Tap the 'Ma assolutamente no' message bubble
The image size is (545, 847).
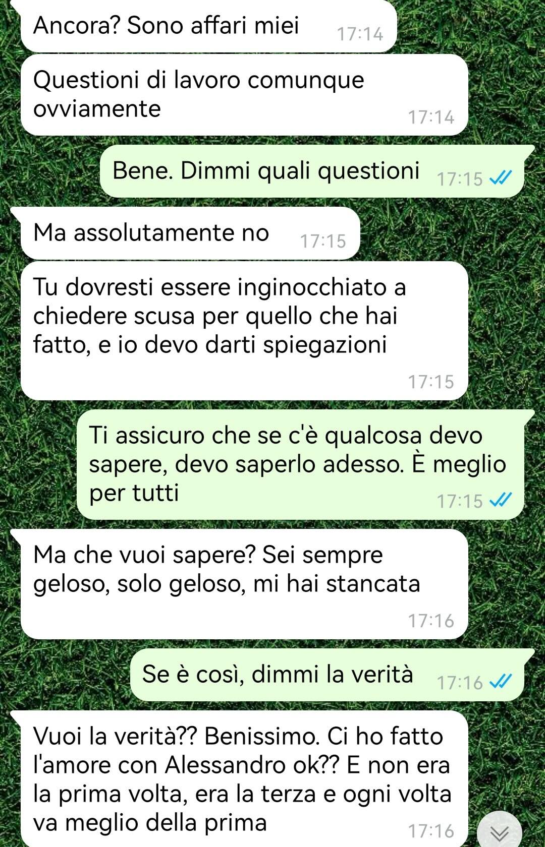pyautogui.click(x=190, y=233)
